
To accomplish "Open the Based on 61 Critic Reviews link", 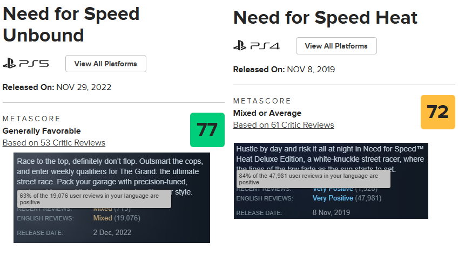I will click(x=284, y=125).
